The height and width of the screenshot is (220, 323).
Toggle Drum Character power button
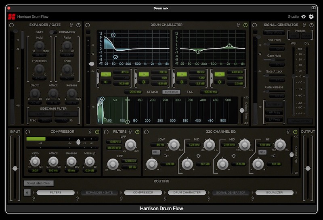pos(245,25)
